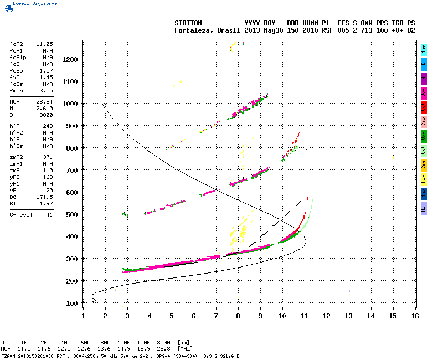Select the purple W legend swatch
The height and width of the screenshot is (360, 443).
[x=424, y=79]
